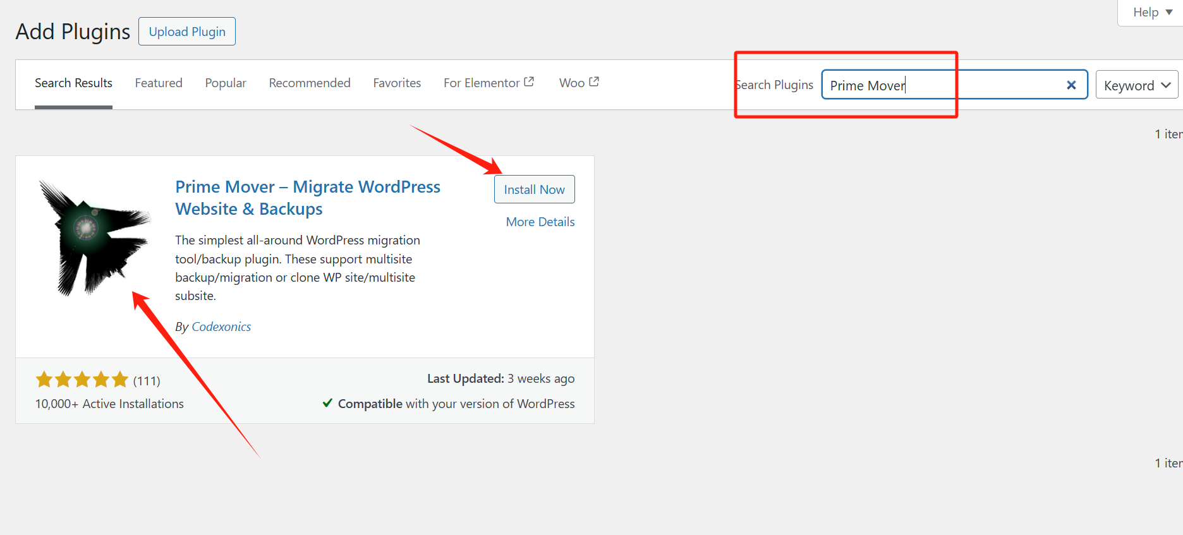Image resolution: width=1183 pixels, height=535 pixels.
Task: Click the Add Plugins page heading
Action: [73, 31]
